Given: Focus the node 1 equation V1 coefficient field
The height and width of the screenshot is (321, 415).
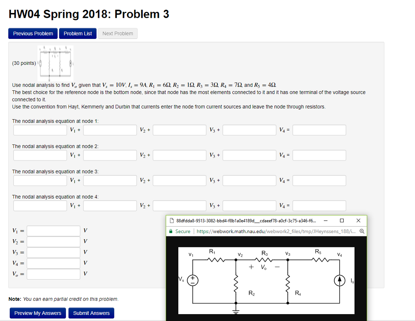Looking at the screenshot, I should tap(40, 130).
